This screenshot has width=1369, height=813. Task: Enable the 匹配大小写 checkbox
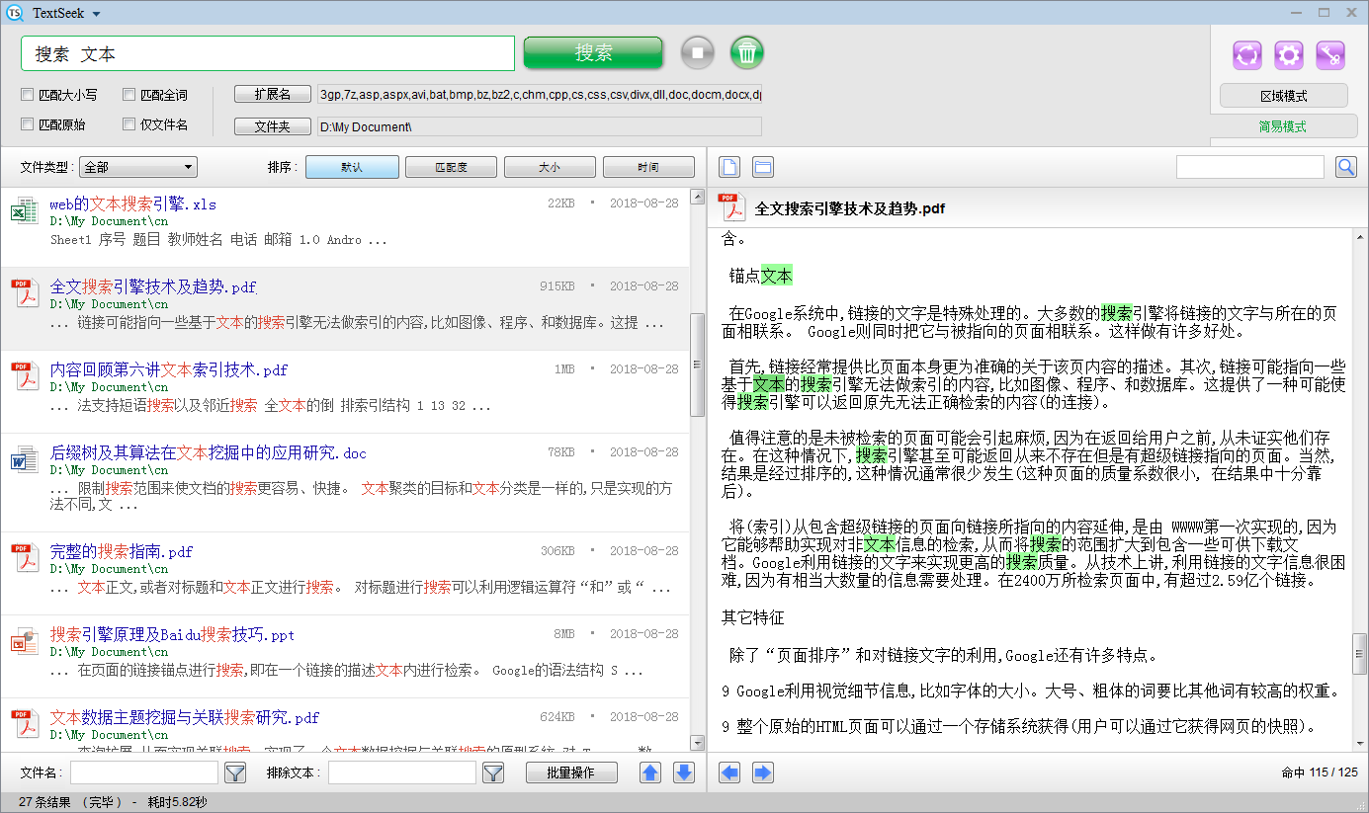pos(28,96)
